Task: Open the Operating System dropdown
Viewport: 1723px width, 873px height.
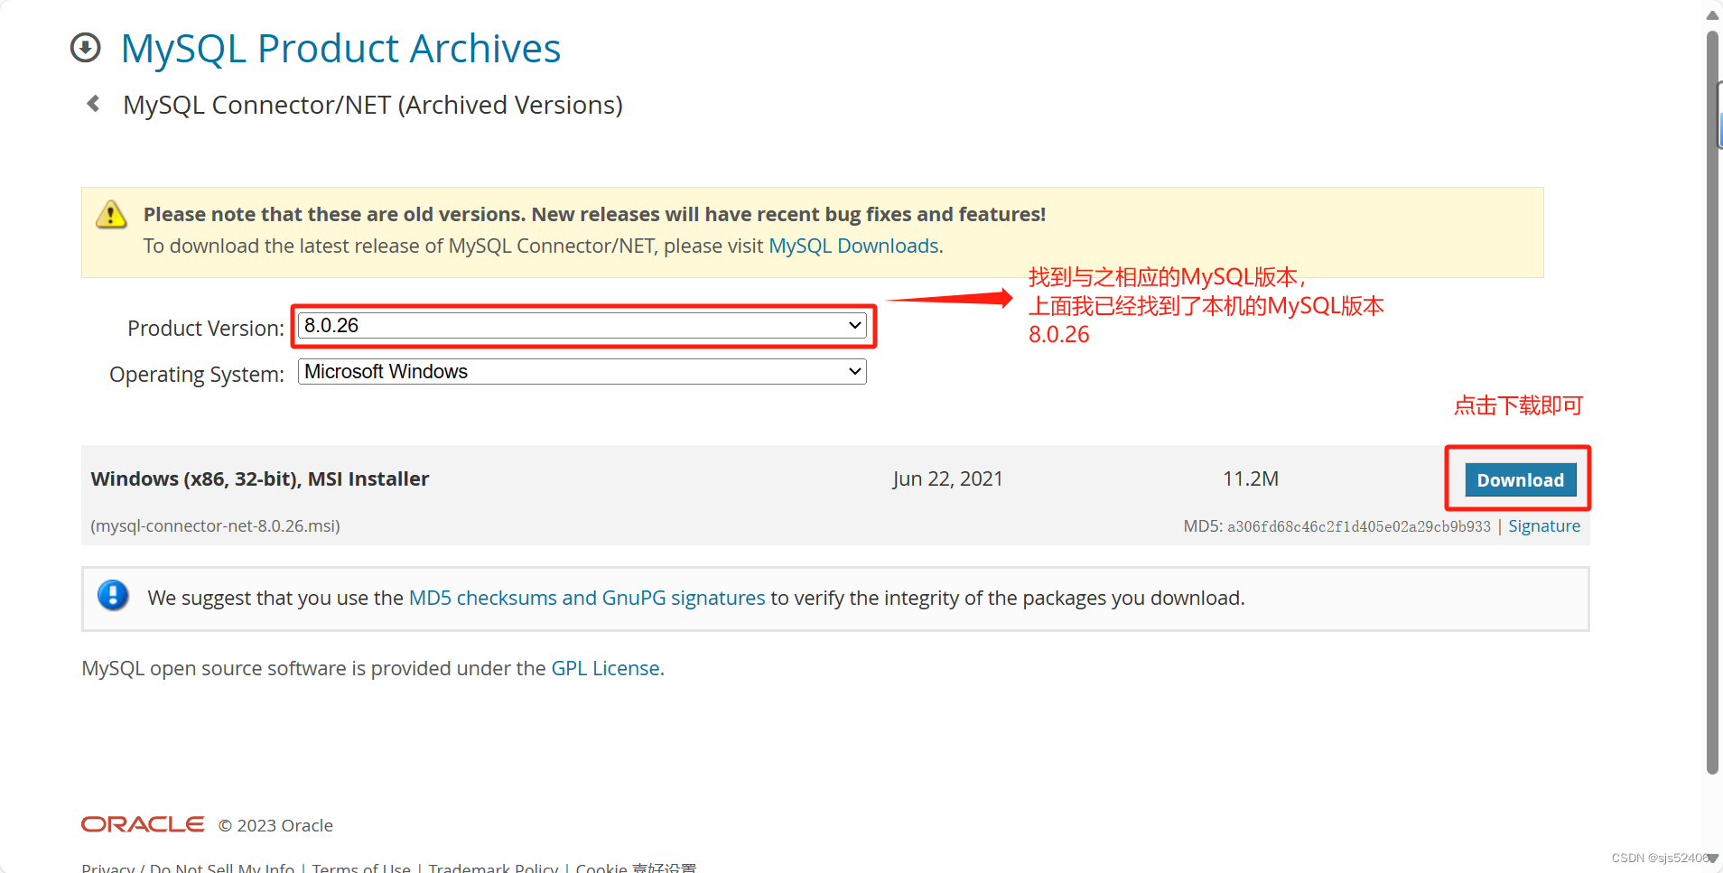Action: click(x=582, y=372)
